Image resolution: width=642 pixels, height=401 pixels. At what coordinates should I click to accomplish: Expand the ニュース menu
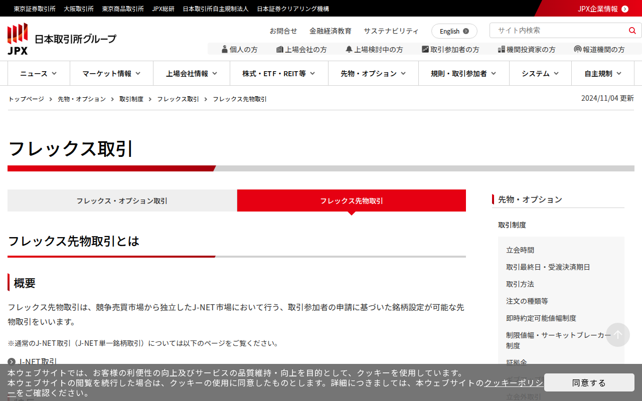[x=39, y=73]
